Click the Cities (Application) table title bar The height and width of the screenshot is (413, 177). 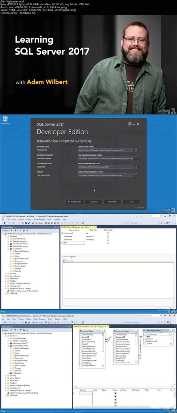158,330
